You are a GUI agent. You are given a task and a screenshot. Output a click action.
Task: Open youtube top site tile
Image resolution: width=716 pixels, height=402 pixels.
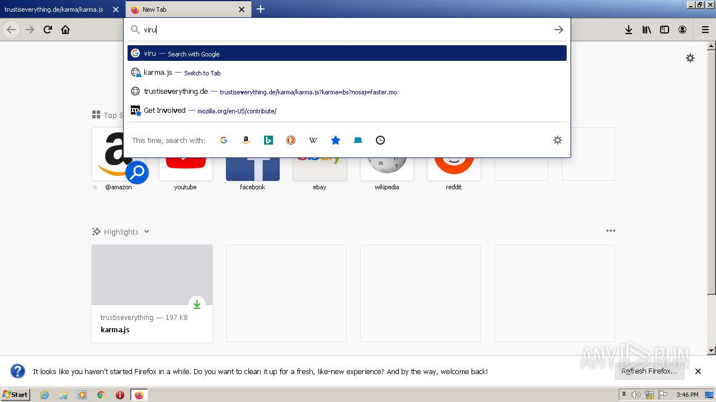click(x=186, y=159)
